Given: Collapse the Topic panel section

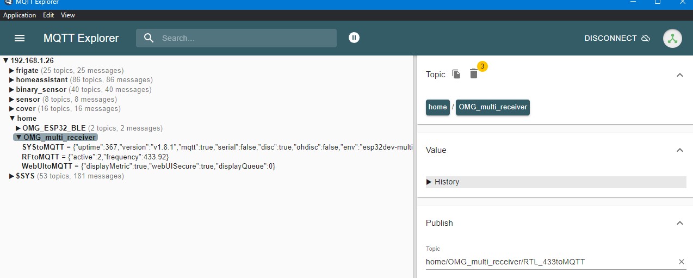Looking at the screenshot, I should coord(679,75).
